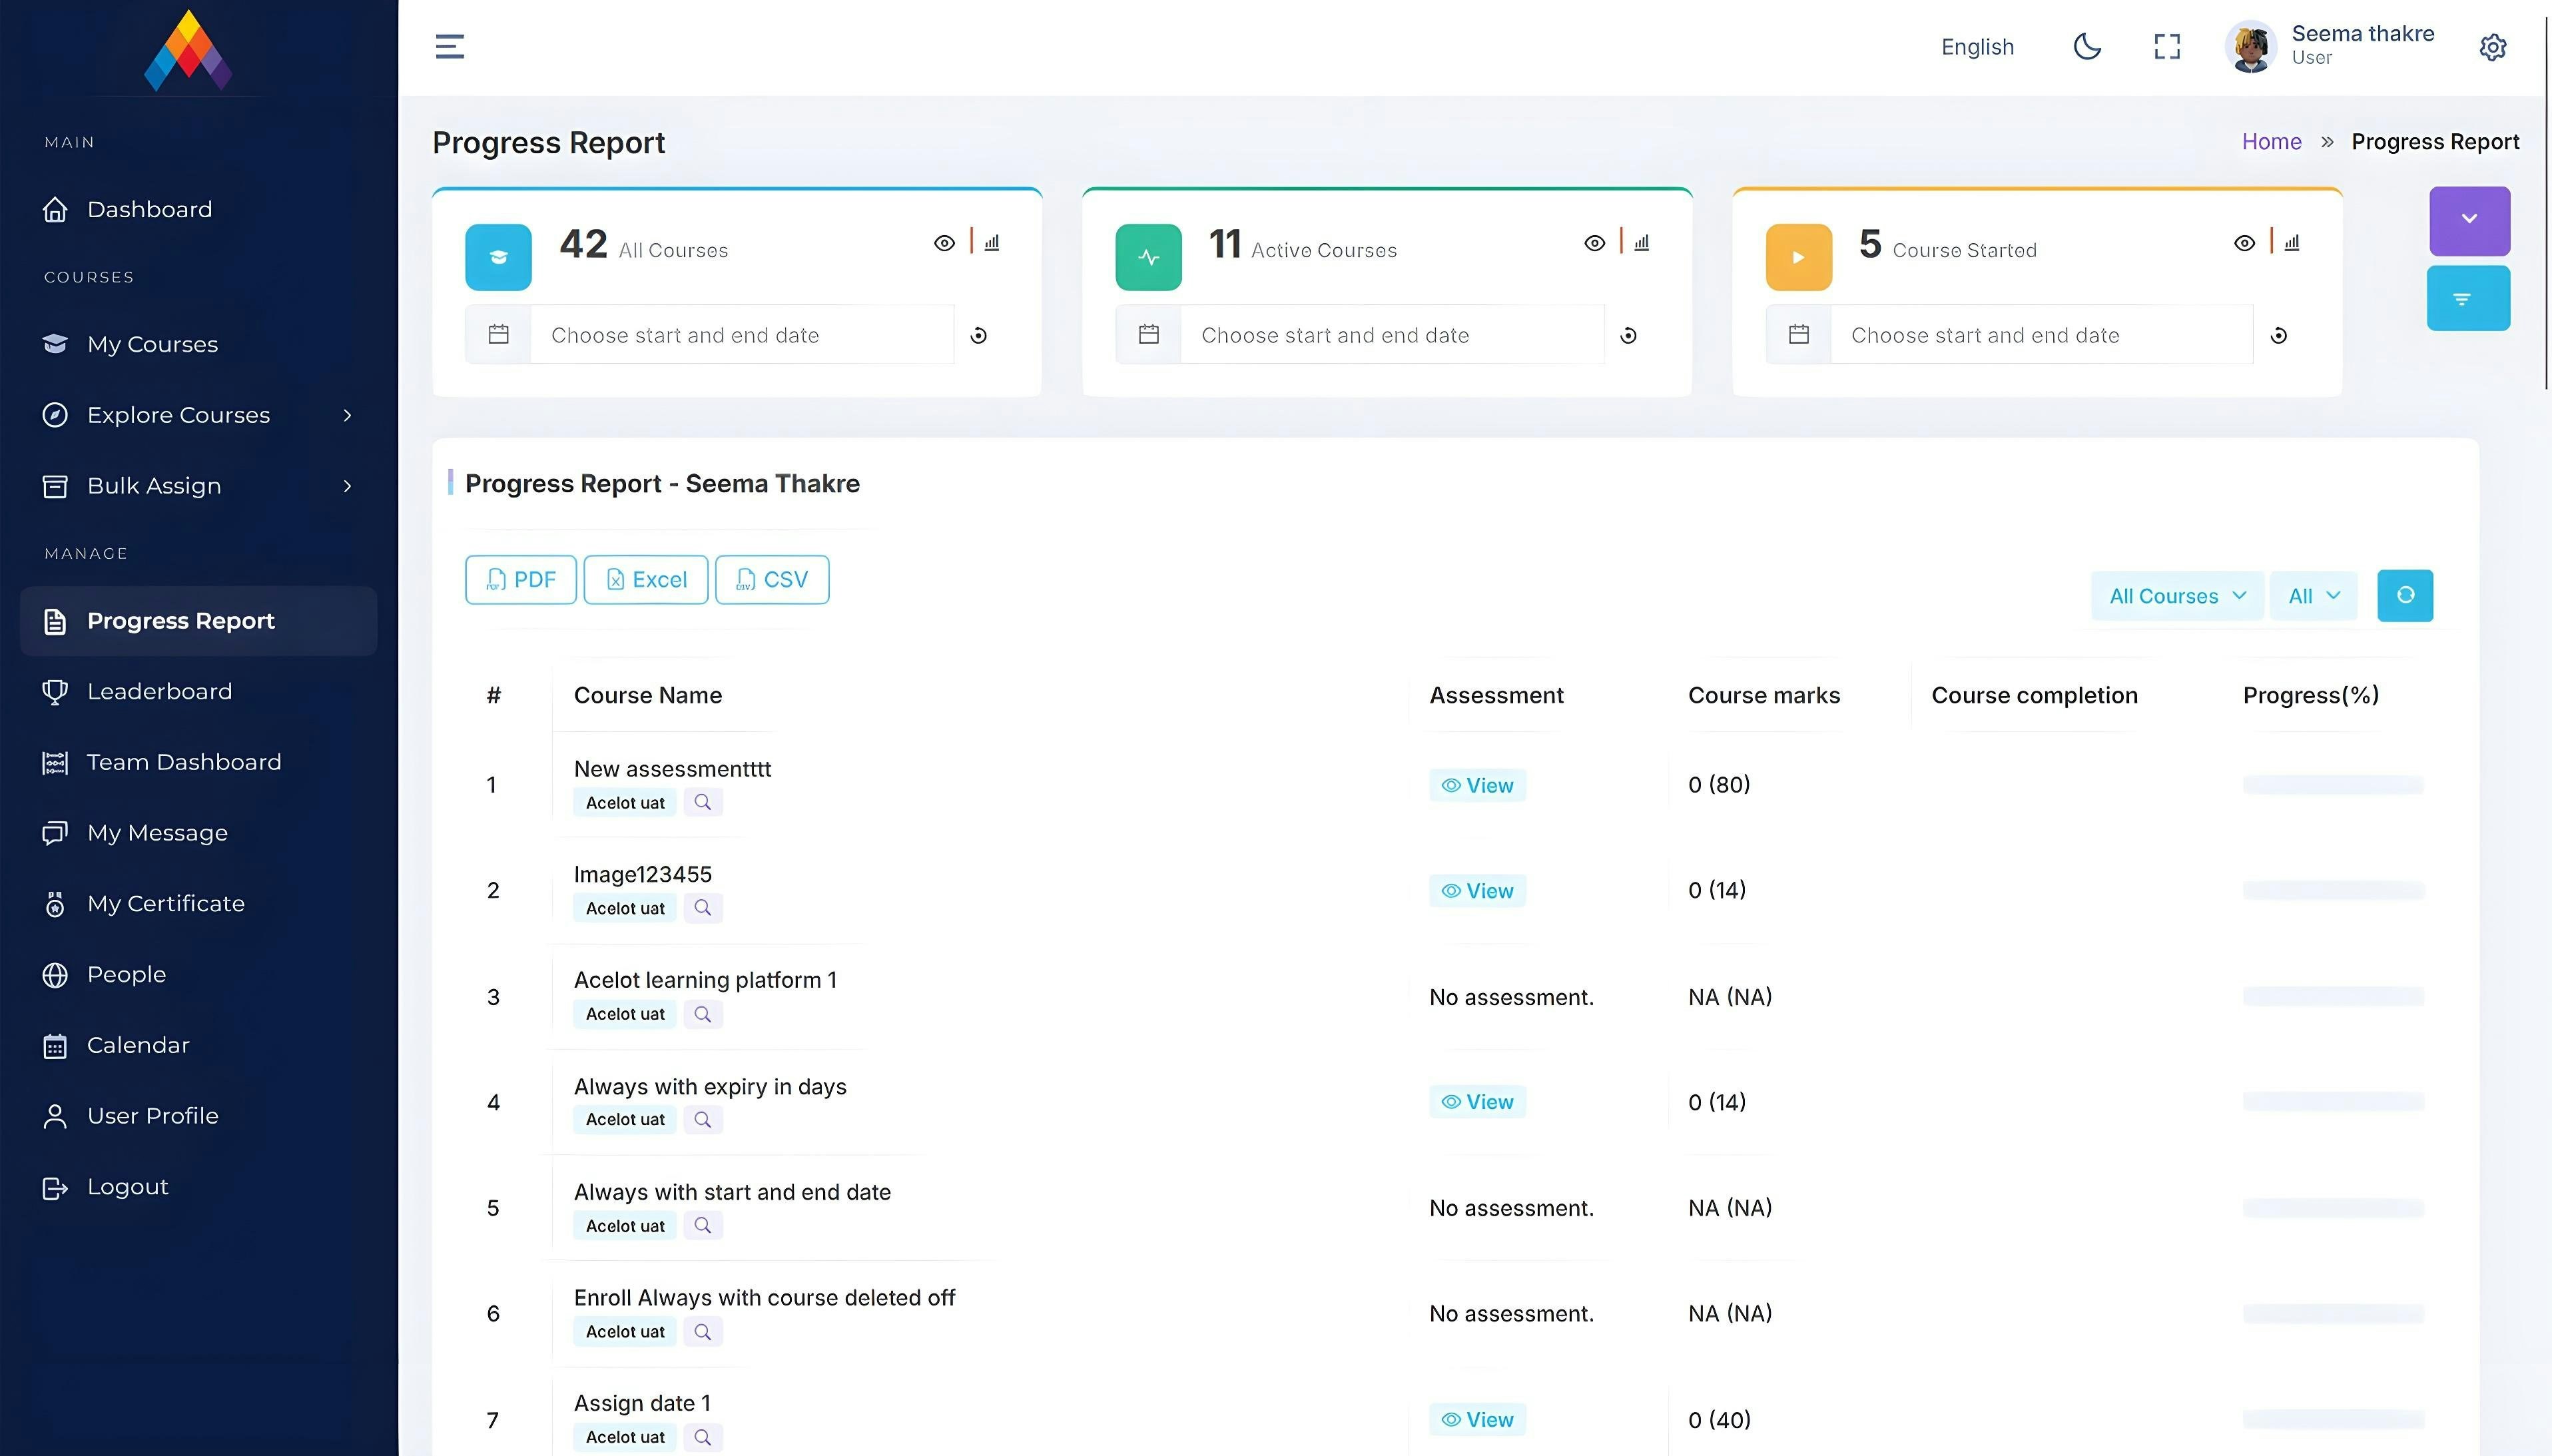Click the refresh button beside the All dropdown
This screenshot has width=2552, height=1456.
coord(2404,595)
